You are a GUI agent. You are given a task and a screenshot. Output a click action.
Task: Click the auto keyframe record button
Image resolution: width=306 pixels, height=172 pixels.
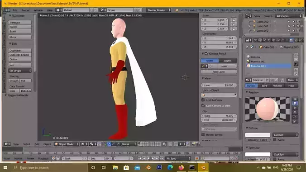[197, 158]
